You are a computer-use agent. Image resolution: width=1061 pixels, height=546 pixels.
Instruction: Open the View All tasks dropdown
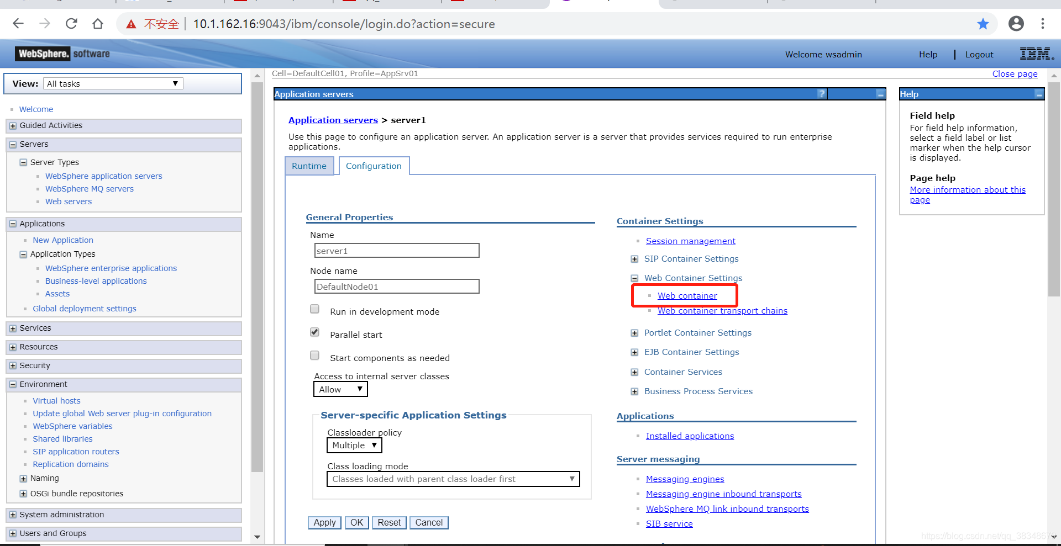click(x=113, y=83)
